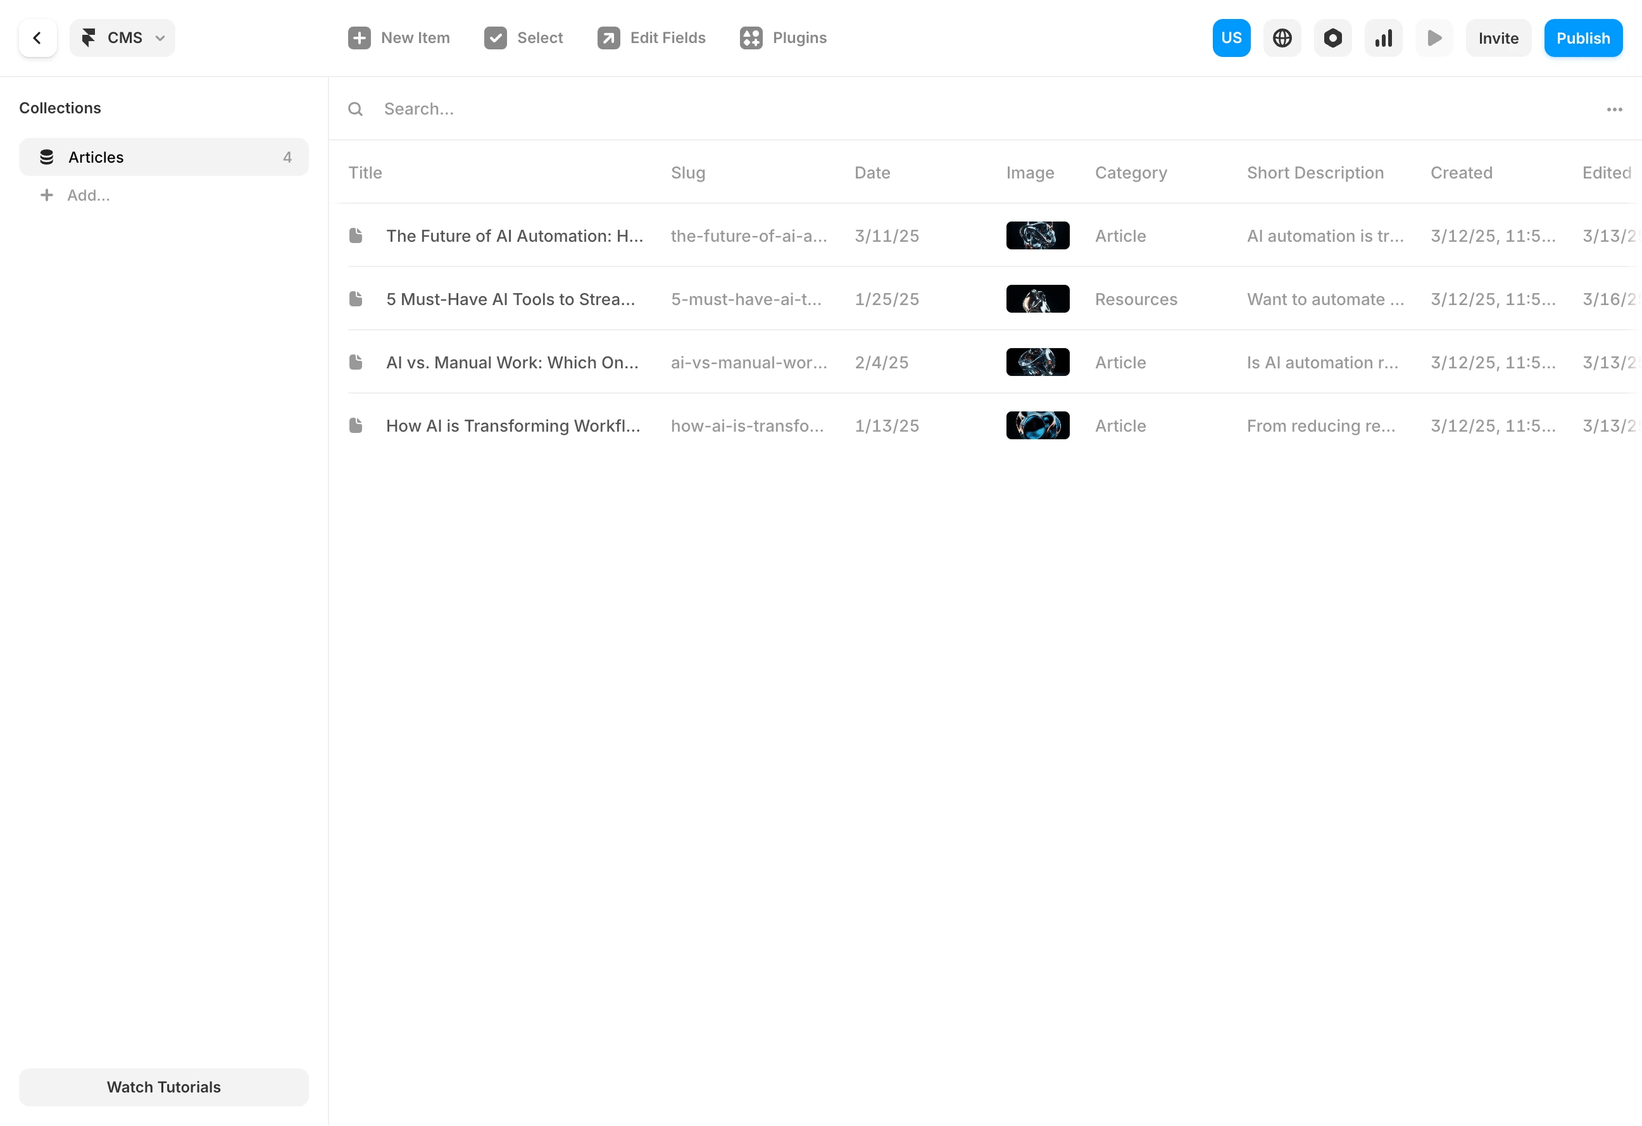Viewport: 1642px width, 1126px height.
Task: Publish the site
Action: (x=1582, y=37)
